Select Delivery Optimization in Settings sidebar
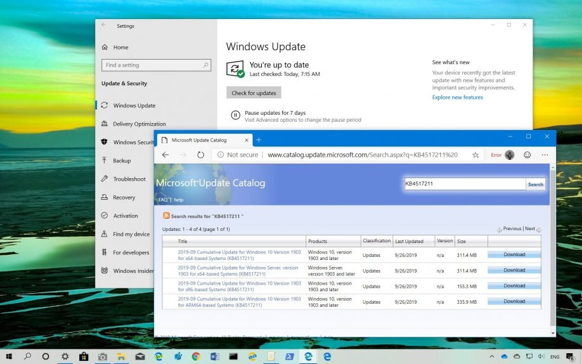This screenshot has width=582, height=364. point(139,124)
